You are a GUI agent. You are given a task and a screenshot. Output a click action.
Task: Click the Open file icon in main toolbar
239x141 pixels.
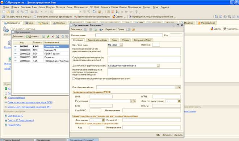tap(8, 12)
